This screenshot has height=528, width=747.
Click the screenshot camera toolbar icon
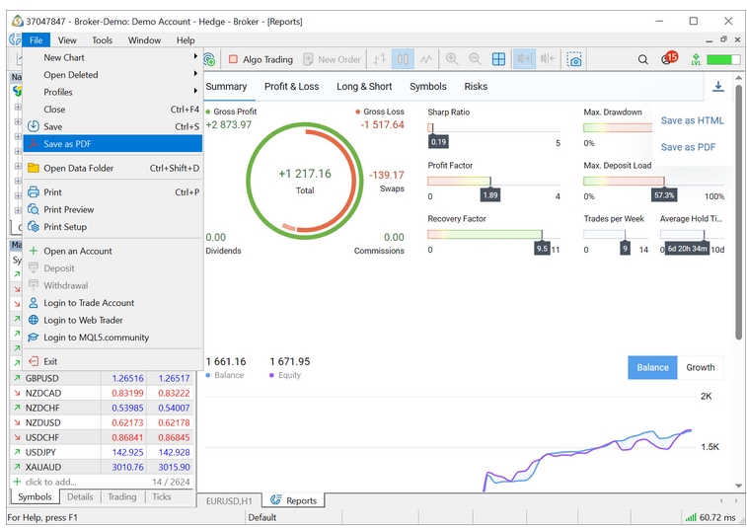[574, 60]
